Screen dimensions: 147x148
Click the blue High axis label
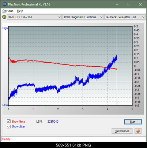pos(5,28)
